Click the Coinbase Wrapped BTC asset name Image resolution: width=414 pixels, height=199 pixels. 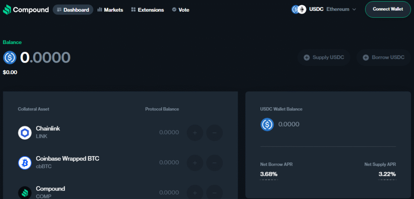(68, 159)
